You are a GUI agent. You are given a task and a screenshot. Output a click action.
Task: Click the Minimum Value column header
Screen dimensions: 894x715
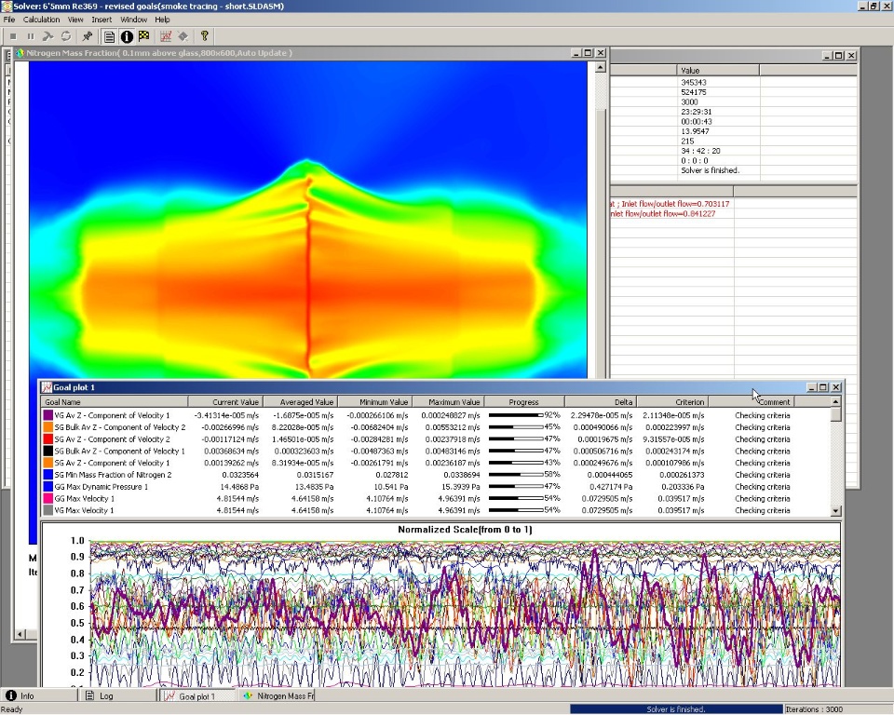point(374,402)
